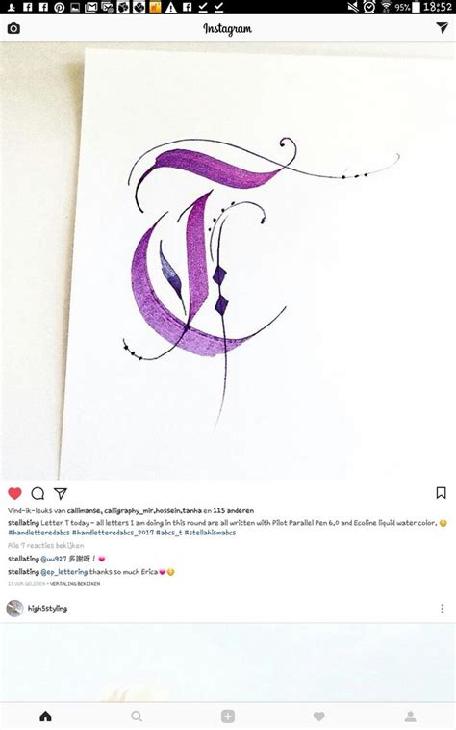This screenshot has width=456, height=730.
Task: Share post via send arrow icon
Action: (61, 493)
